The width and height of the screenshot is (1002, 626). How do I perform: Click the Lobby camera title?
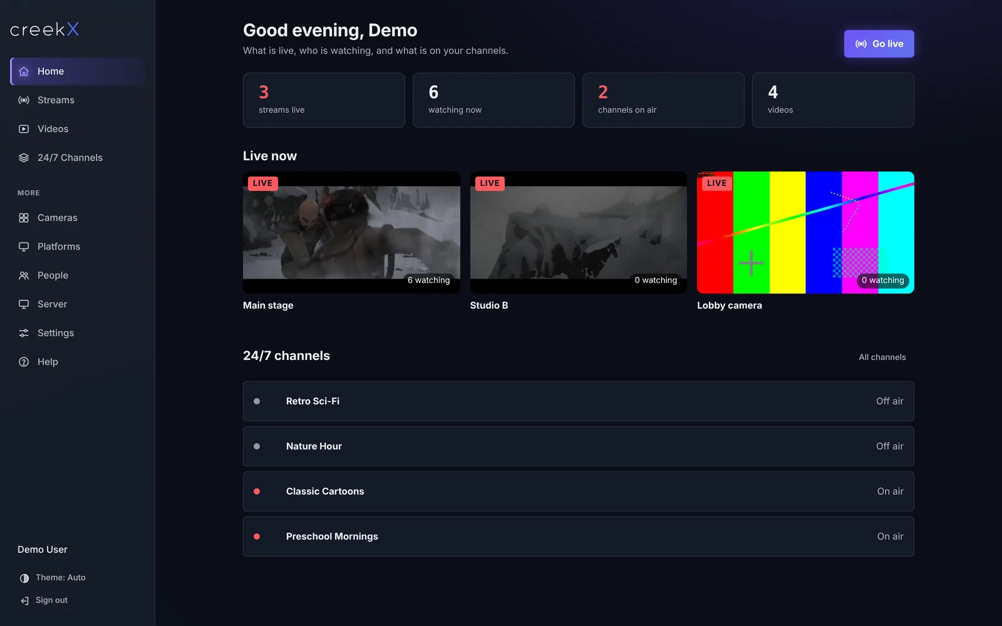(730, 305)
